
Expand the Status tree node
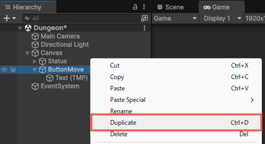point(35,62)
